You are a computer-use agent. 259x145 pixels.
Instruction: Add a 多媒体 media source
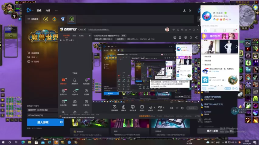(x=142, y=108)
